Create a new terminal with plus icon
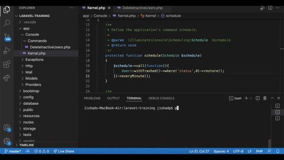This screenshot has height=160, width=284. coord(246,98)
